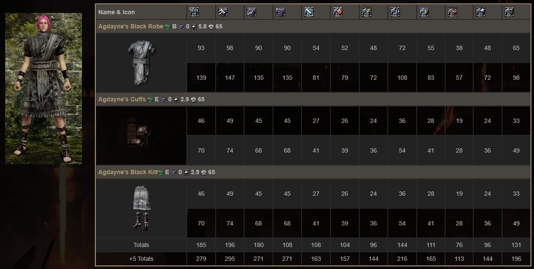Click the Black Kilt item image
The height and width of the screenshot is (269, 534).
pyautogui.click(x=141, y=209)
